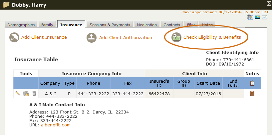Click the P type cell
The image size is (272, 135).
coord(69,94)
